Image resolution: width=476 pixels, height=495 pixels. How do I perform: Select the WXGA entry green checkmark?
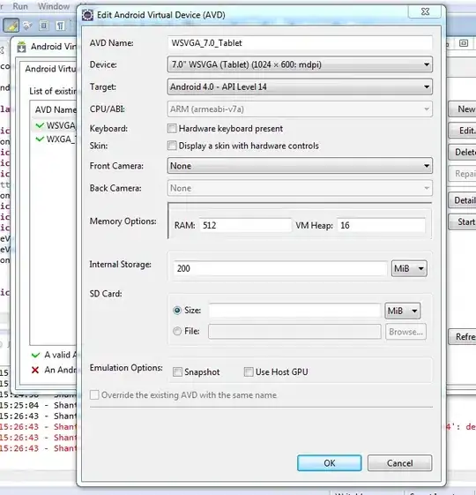40,139
